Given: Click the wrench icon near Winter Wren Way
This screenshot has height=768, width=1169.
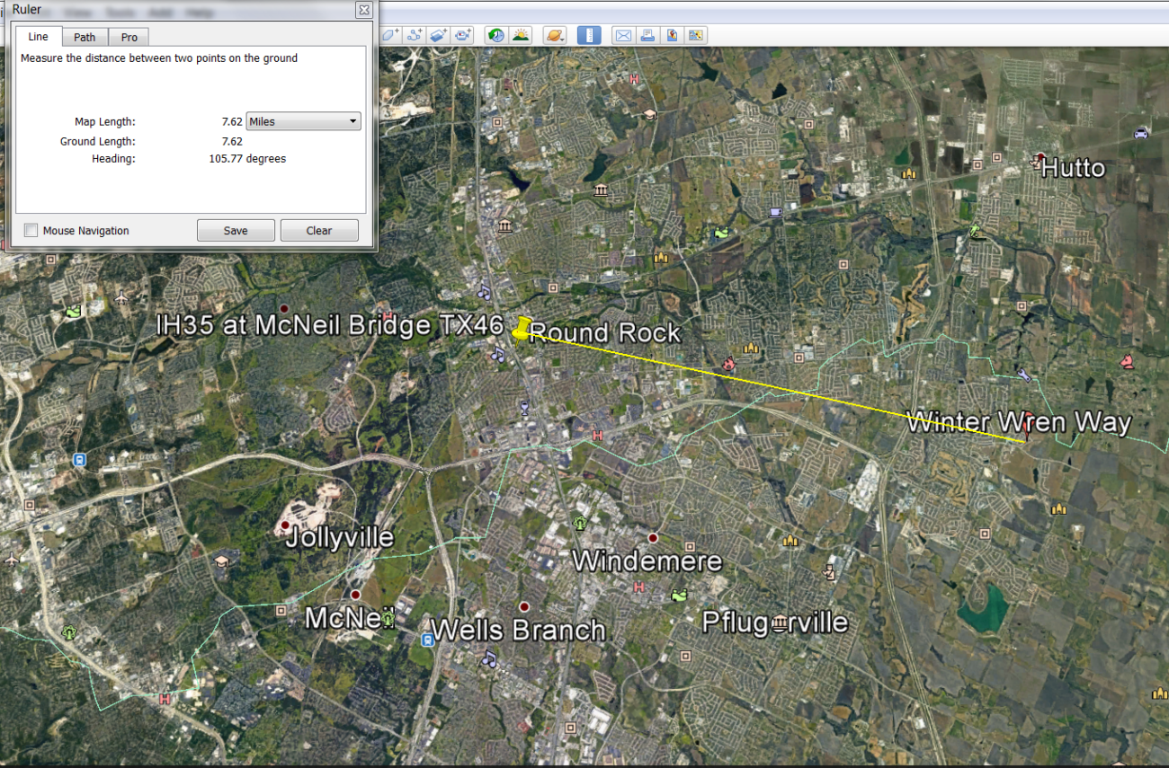Looking at the screenshot, I should pos(1023,374).
